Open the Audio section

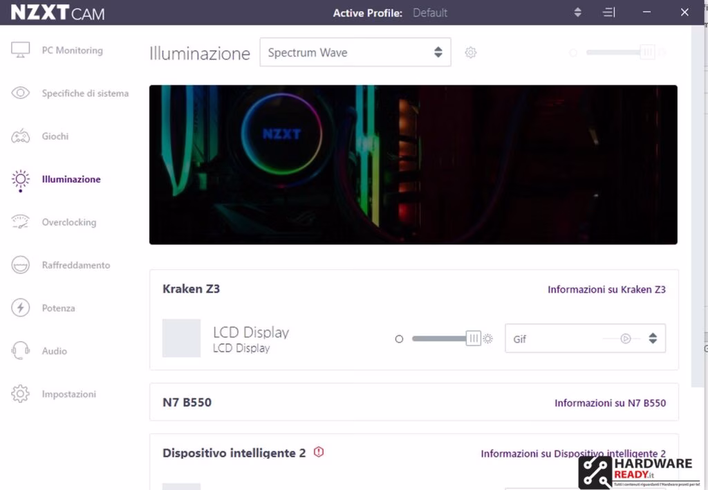tap(54, 351)
